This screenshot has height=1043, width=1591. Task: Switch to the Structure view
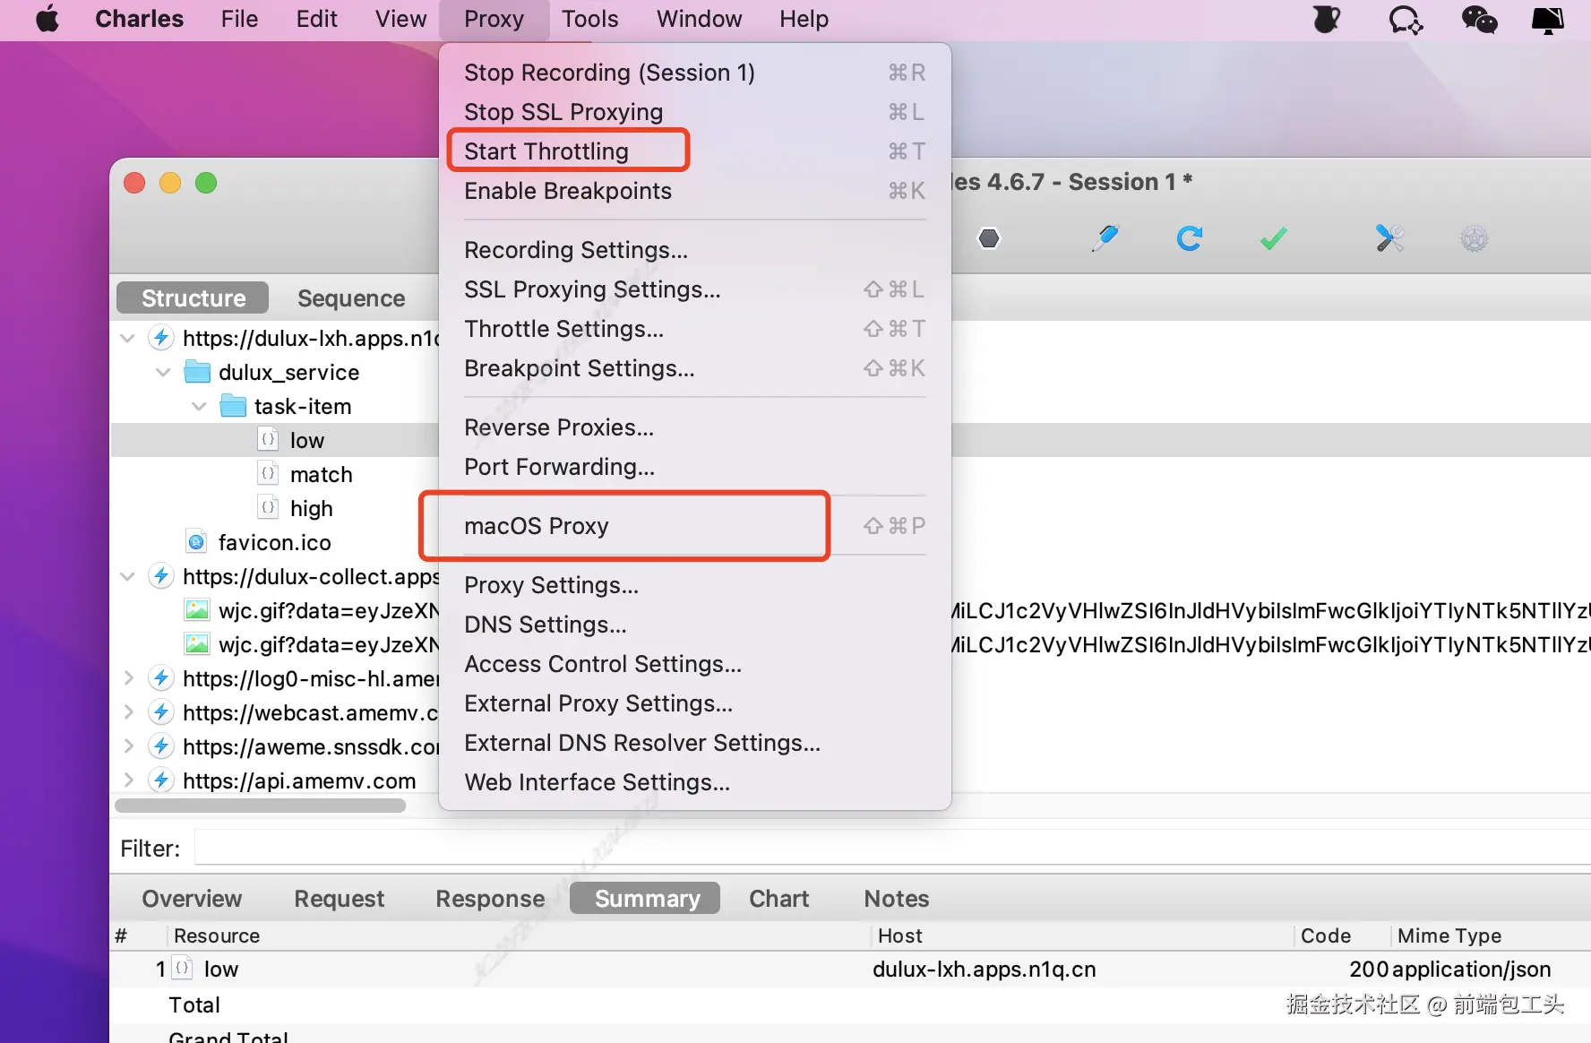coord(193,298)
